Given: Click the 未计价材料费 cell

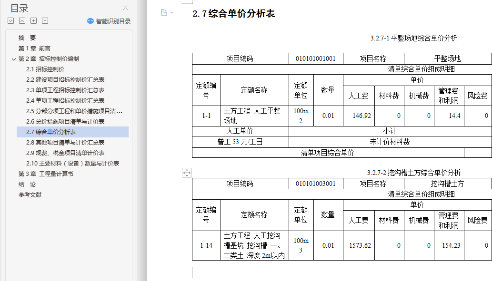Looking at the screenshot, I should [x=390, y=142].
